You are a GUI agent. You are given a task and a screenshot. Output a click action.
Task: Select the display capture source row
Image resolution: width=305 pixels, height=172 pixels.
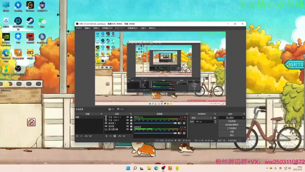[x=119, y=129]
